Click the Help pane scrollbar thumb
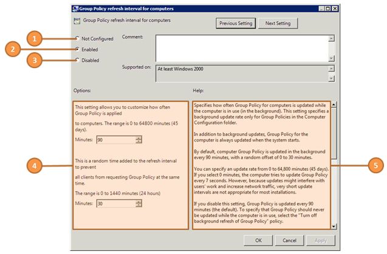The height and width of the screenshot is (254, 387). tap(334, 133)
